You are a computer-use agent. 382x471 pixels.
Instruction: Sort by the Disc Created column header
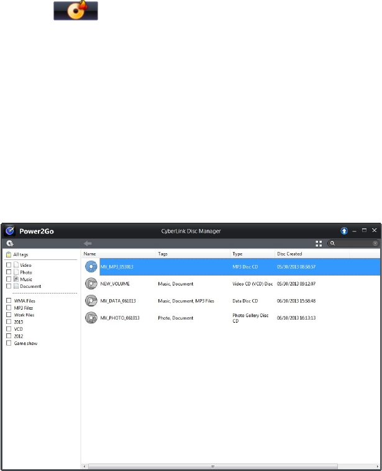[x=312, y=254]
